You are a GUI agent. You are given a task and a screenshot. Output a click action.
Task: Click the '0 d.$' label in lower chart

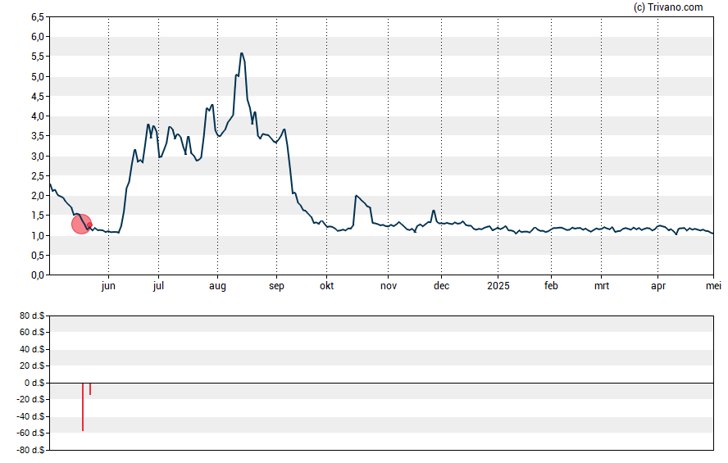34,383
